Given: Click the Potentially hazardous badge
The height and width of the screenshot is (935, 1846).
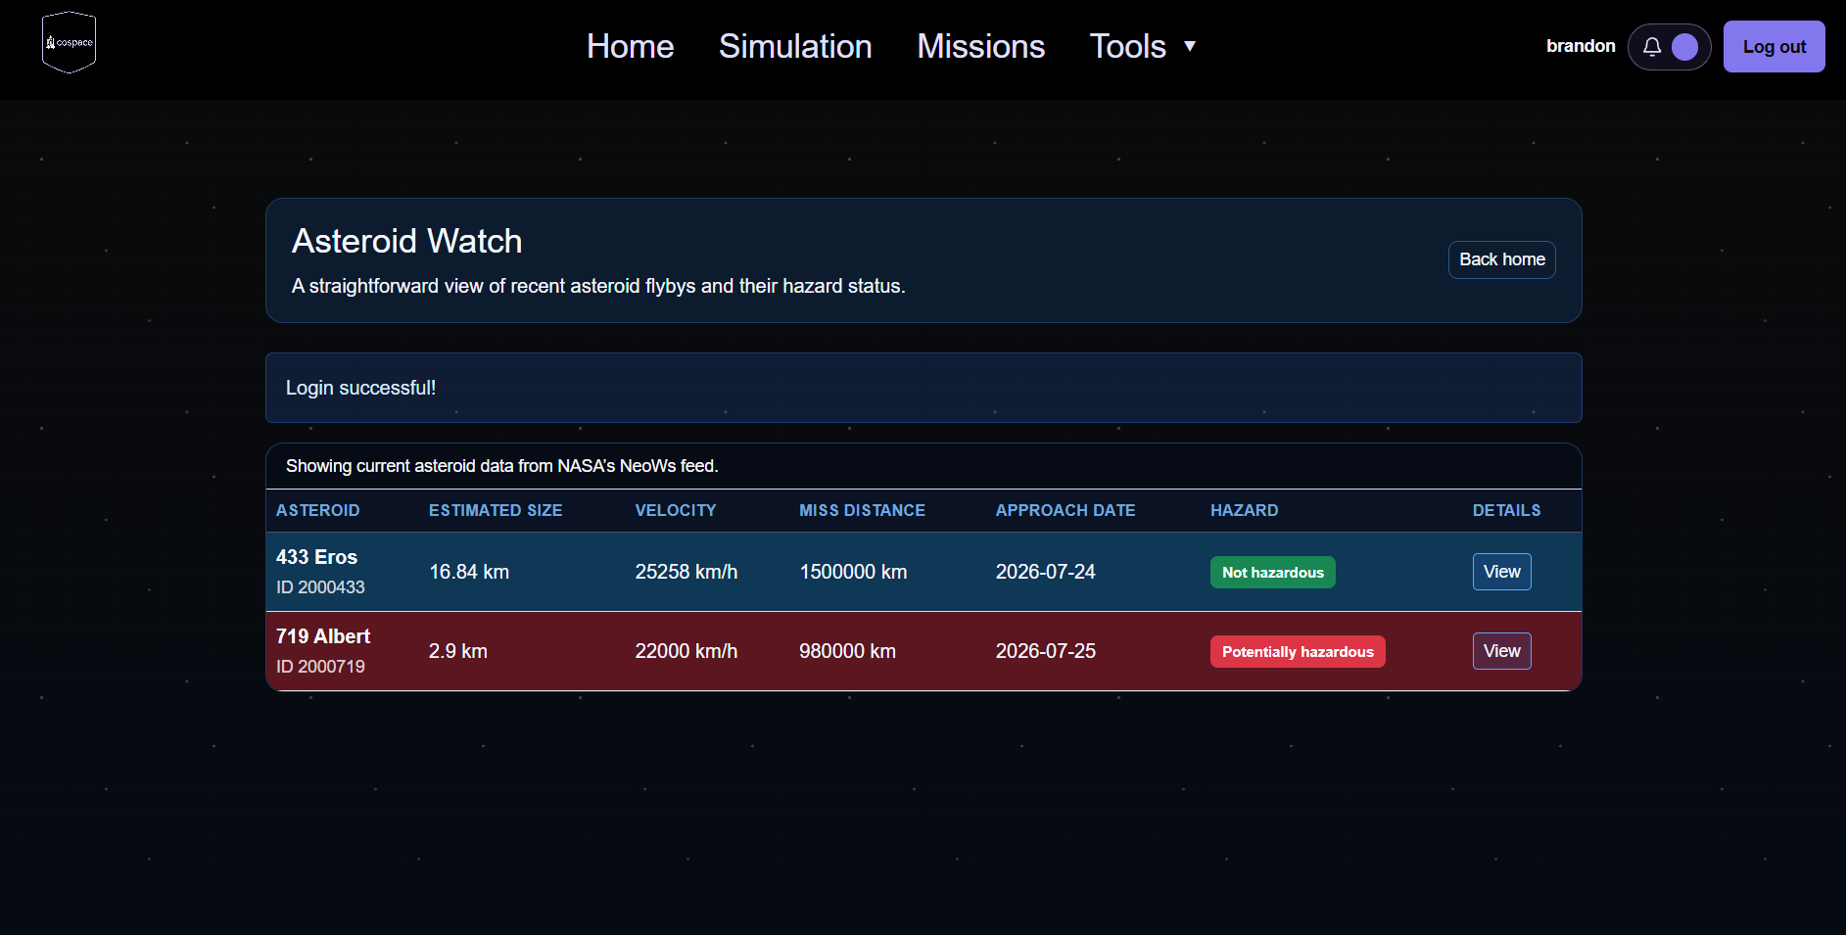Looking at the screenshot, I should [1298, 652].
